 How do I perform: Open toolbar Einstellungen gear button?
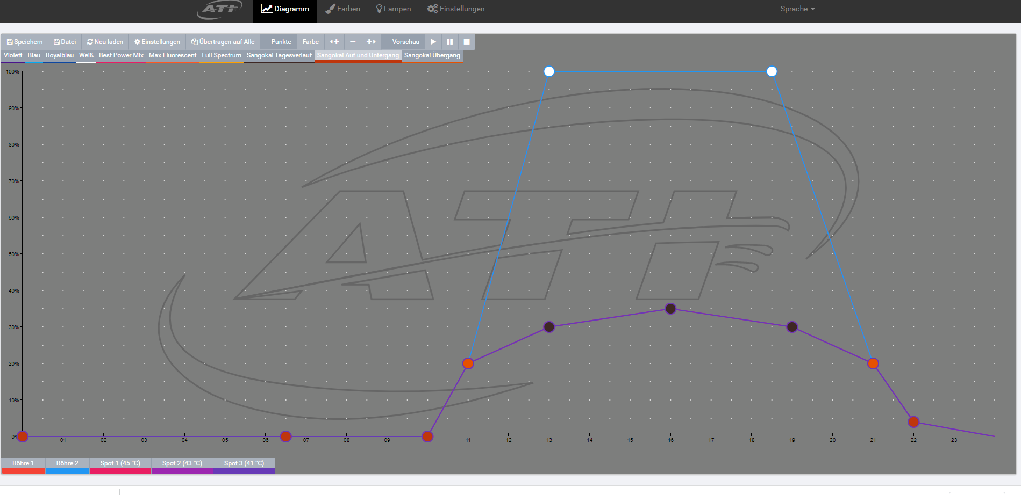pos(158,42)
